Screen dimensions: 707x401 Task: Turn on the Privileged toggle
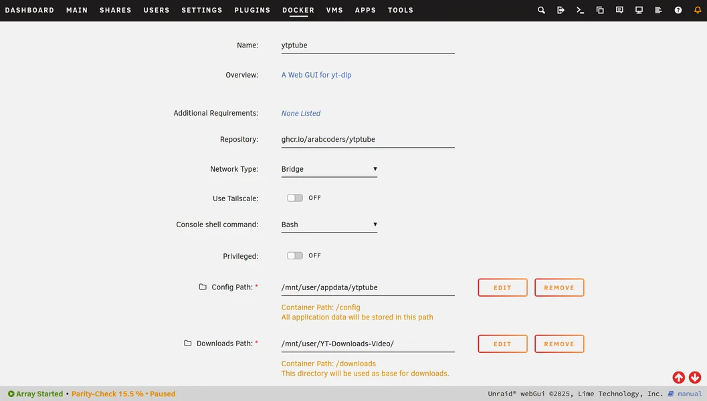(x=295, y=256)
